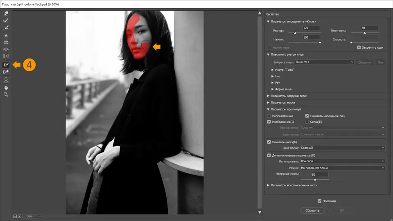Uncheck Показать маску(K)
The width and height of the screenshot is (393, 221).
point(269,142)
